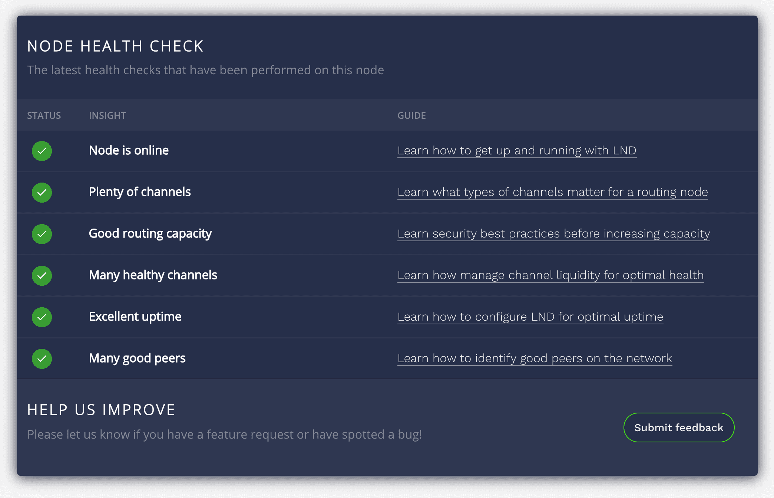This screenshot has height=498, width=774.
Task: Open the link about channel types for routing nodes
Action: point(552,192)
